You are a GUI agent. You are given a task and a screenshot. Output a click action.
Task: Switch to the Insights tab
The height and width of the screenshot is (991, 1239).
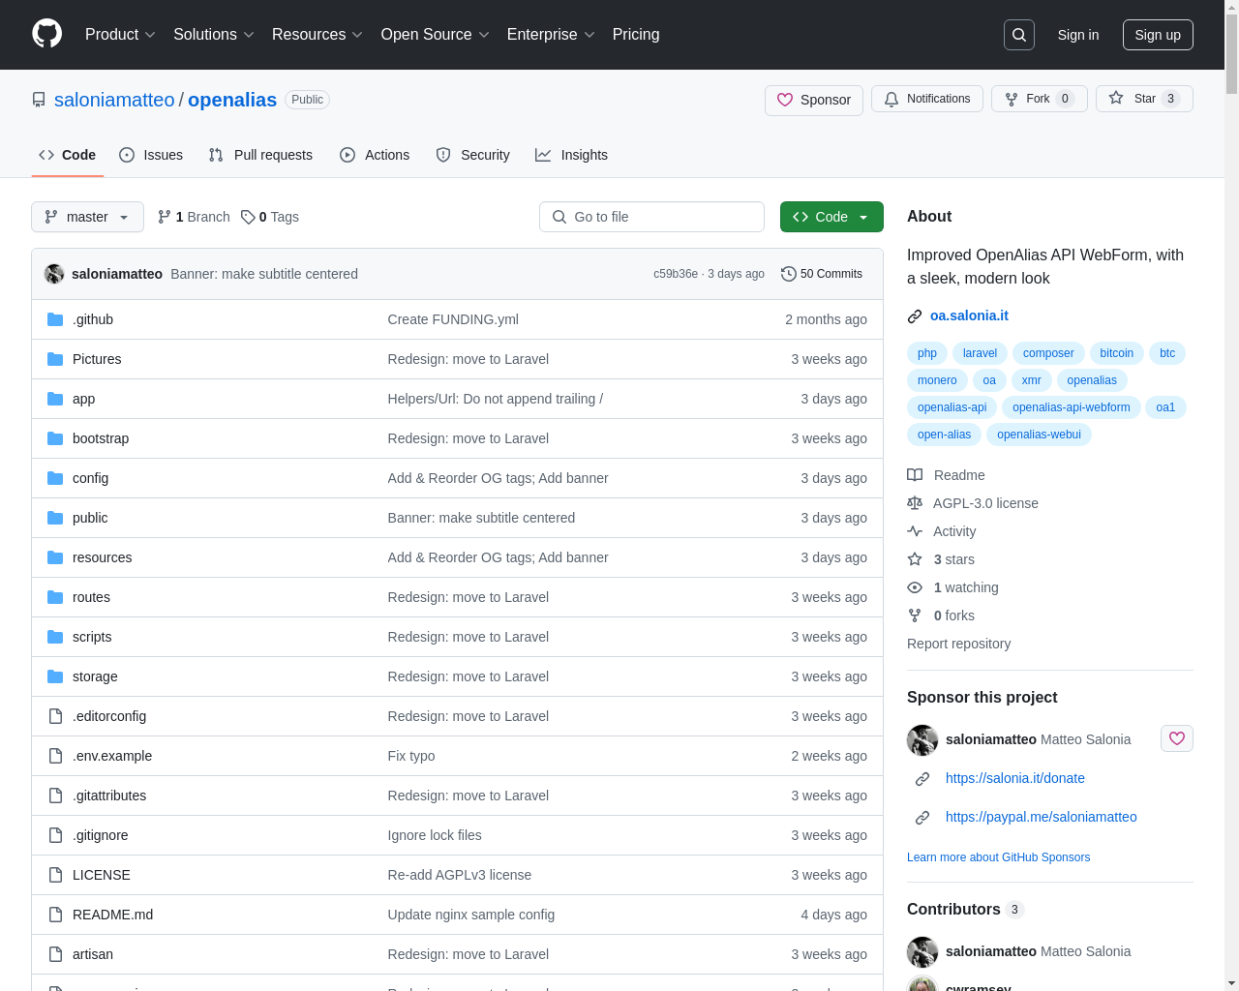[572, 155]
